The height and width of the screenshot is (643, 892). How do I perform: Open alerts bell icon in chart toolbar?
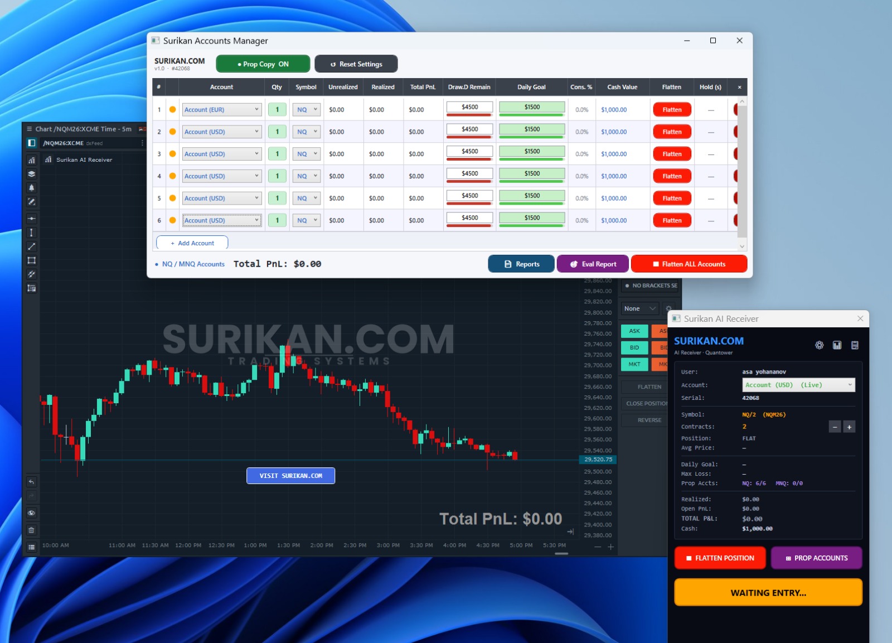coord(32,188)
